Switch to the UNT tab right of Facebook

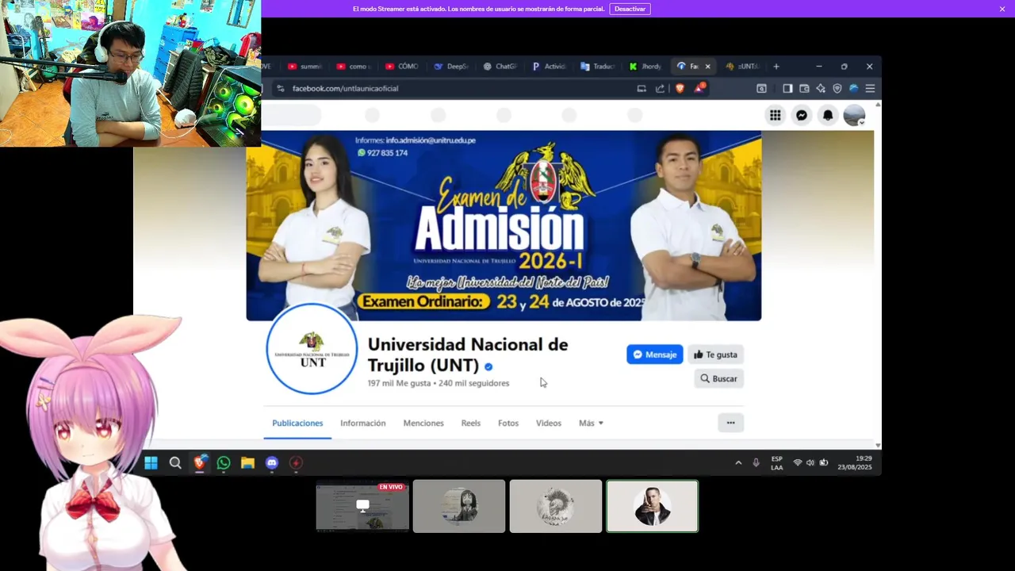(x=742, y=67)
